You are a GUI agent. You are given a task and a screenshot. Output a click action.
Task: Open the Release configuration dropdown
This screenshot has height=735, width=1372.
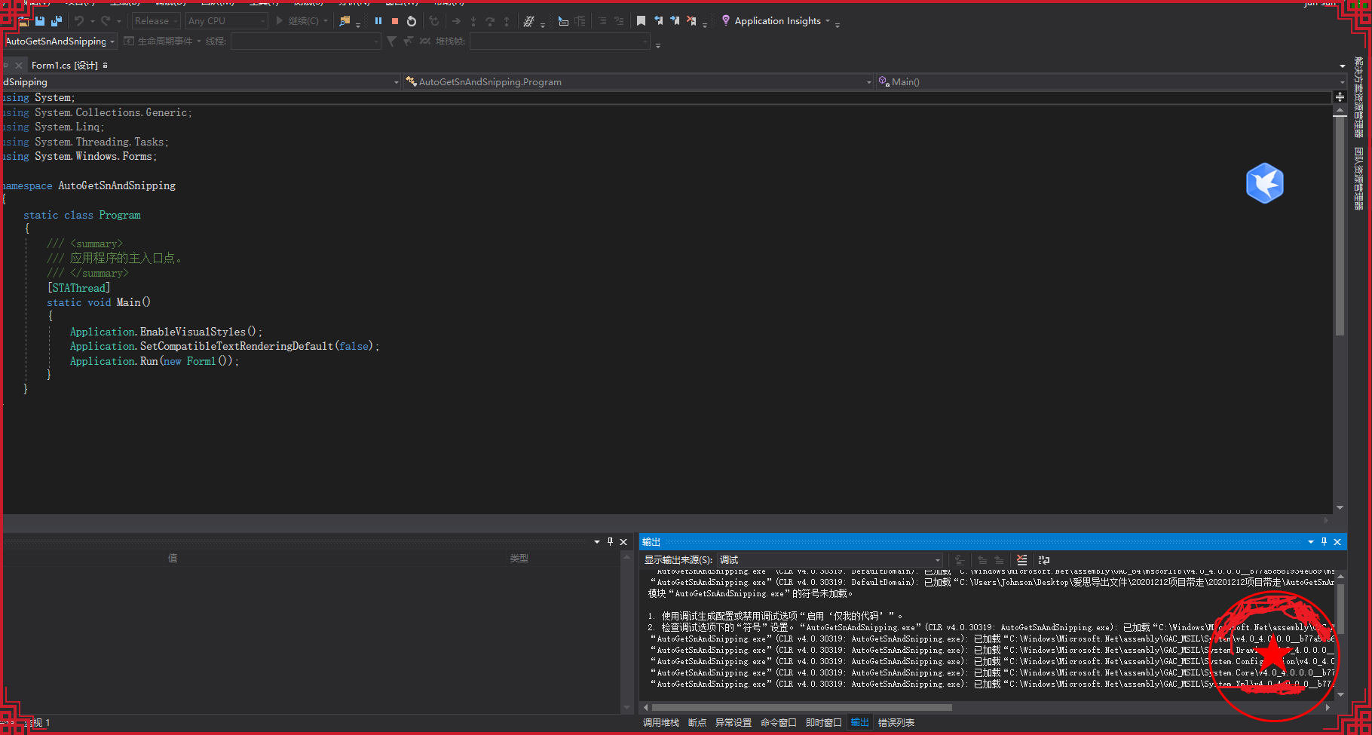(156, 21)
